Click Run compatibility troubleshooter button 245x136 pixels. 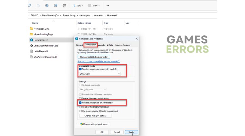94,57
